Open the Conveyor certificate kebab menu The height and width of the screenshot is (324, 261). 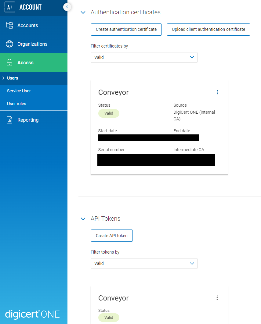(x=217, y=92)
